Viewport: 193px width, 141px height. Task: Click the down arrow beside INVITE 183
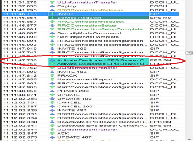coord(53,72)
